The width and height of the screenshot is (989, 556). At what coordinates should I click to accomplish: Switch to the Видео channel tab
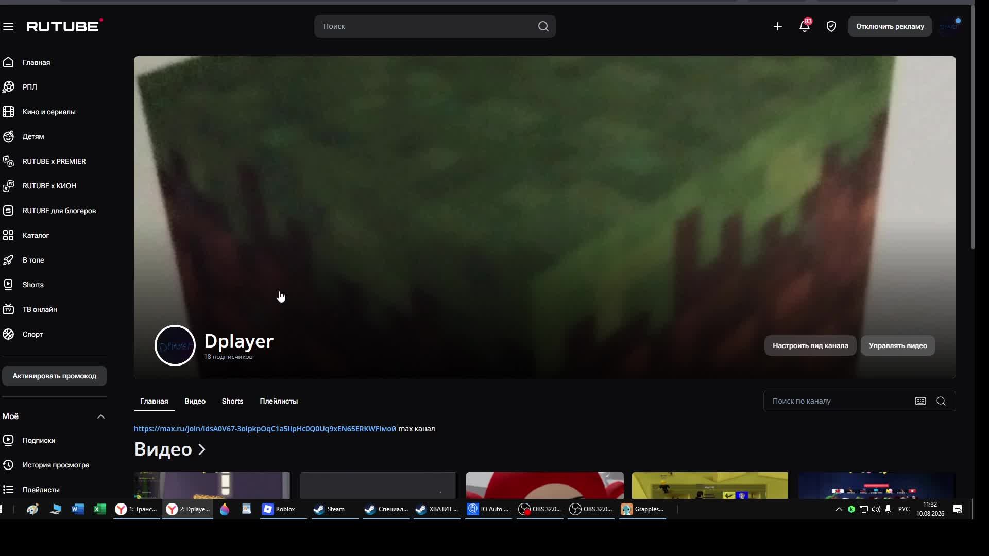point(195,401)
